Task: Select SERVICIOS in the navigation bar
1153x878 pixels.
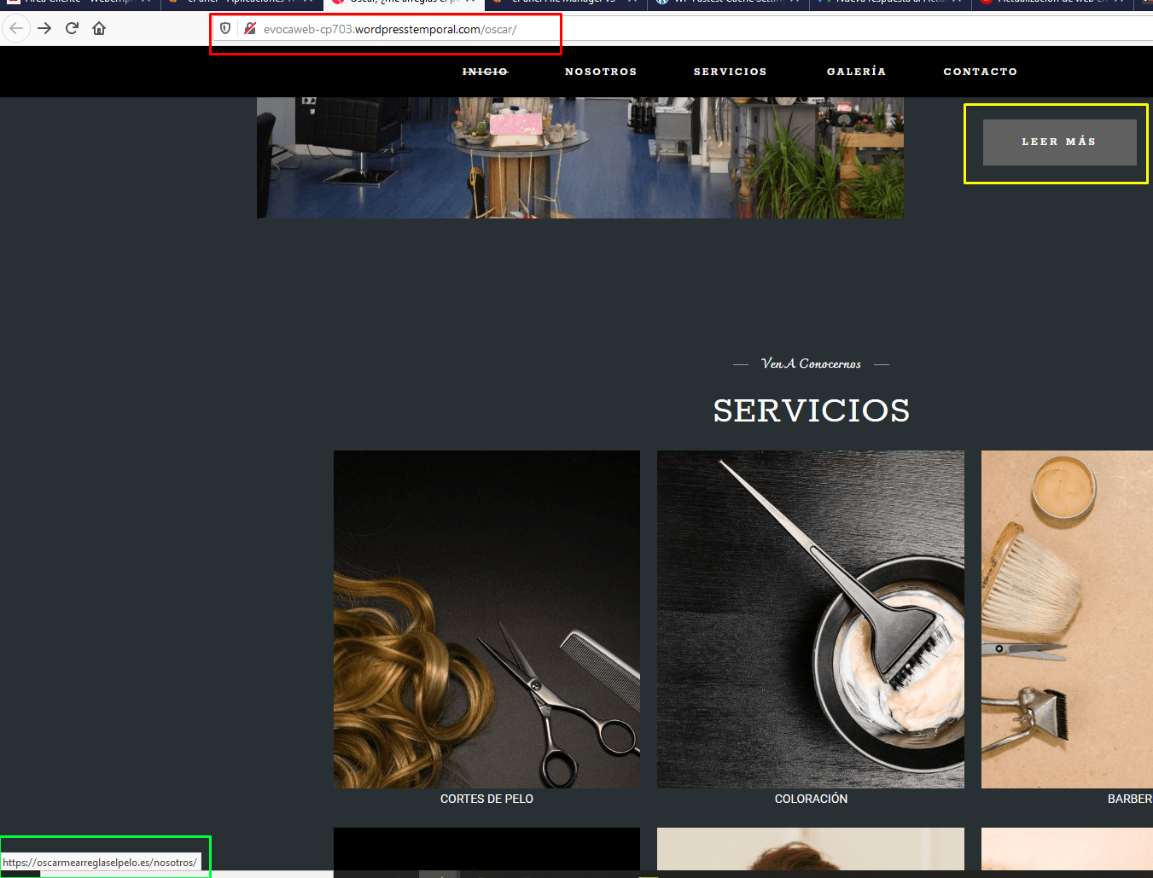Action: (x=730, y=72)
